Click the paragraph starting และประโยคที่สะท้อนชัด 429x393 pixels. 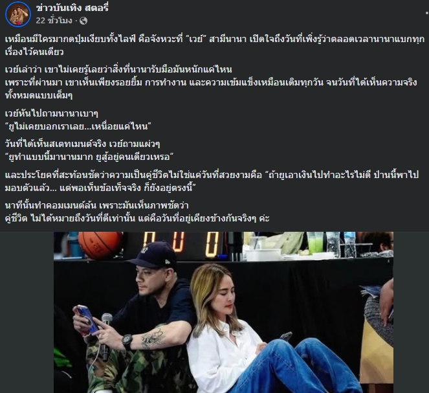[212, 181]
